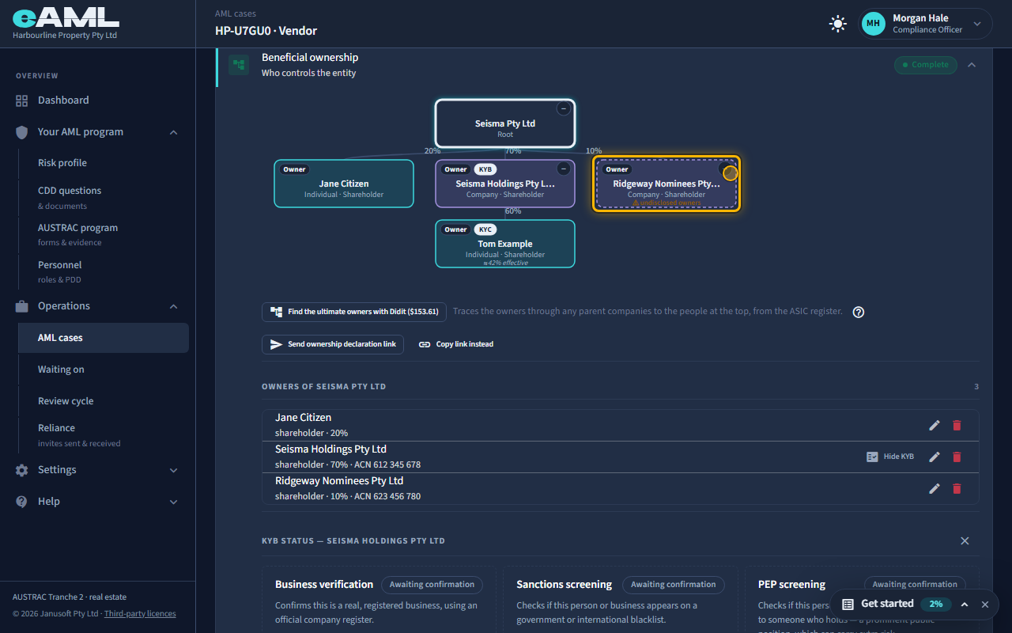The height and width of the screenshot is (633, 1012).
Task: Collapse the Seisma Pty Ltd root node
Action: point(563,109)
